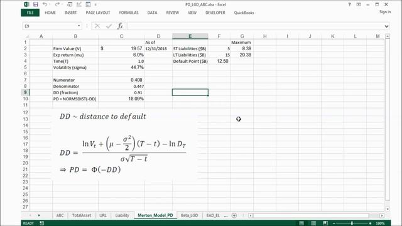Open the REVIEW ribbon tab
402x226 pixels.
(x=173, y=13)
